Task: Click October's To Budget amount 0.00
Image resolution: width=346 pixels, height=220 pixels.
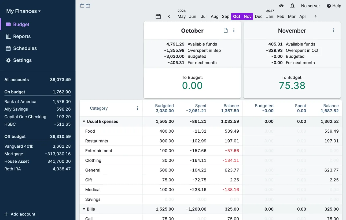Action: click(x=192, y=85)
